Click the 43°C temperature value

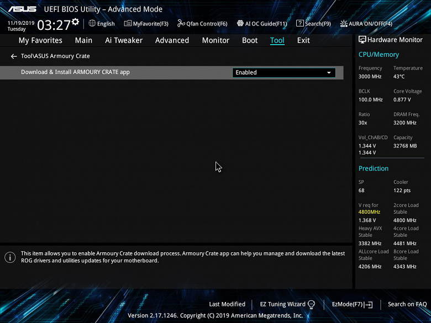point(399,77)
